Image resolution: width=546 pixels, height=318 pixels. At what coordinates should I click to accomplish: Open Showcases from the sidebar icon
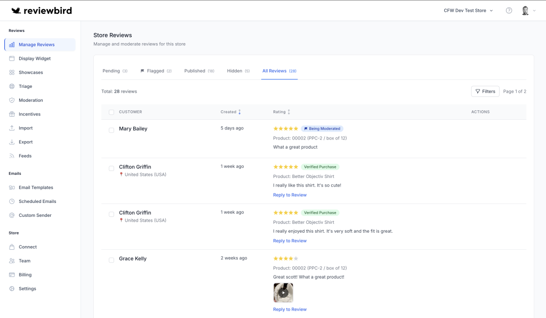(x=12, y=72)
